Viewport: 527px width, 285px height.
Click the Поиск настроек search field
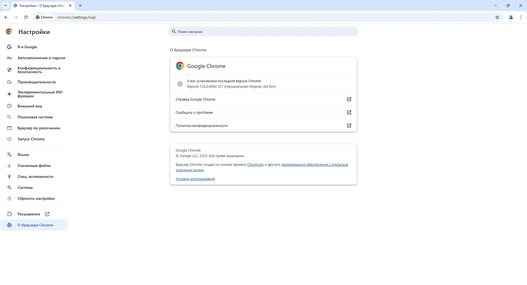tap(263, 32)
